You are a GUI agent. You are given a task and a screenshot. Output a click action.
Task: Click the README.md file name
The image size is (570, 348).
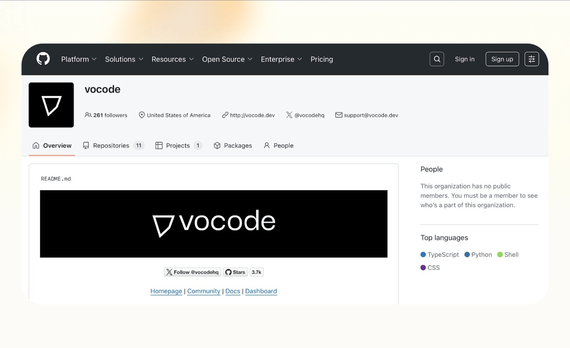tap(56, 179)
